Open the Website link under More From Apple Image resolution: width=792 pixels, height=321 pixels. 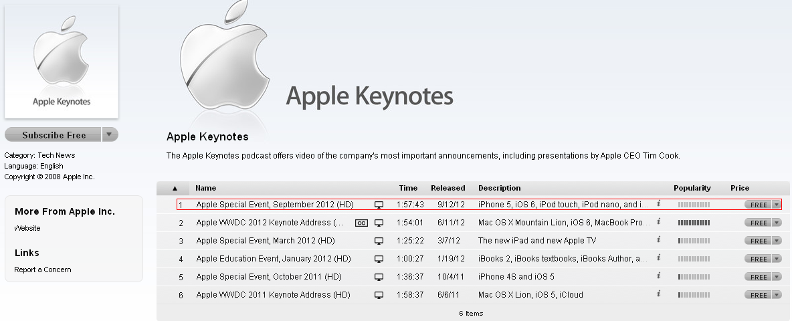tap(27, 228)
